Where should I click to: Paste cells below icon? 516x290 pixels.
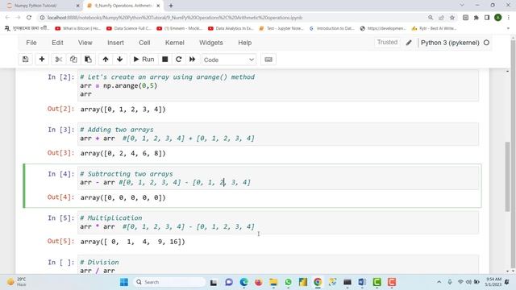(88, 60)
